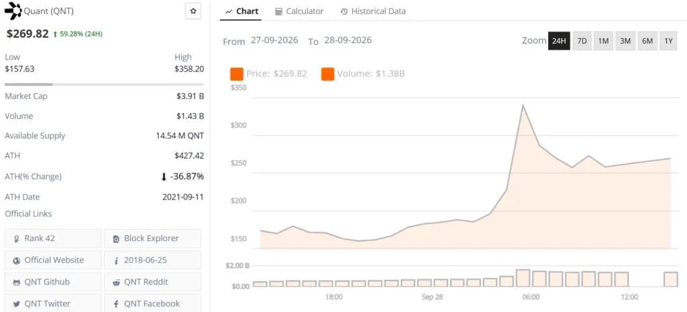Click the clock icon beside Historical Data
This screenshot has height=312, width=687.
(344, 12)
